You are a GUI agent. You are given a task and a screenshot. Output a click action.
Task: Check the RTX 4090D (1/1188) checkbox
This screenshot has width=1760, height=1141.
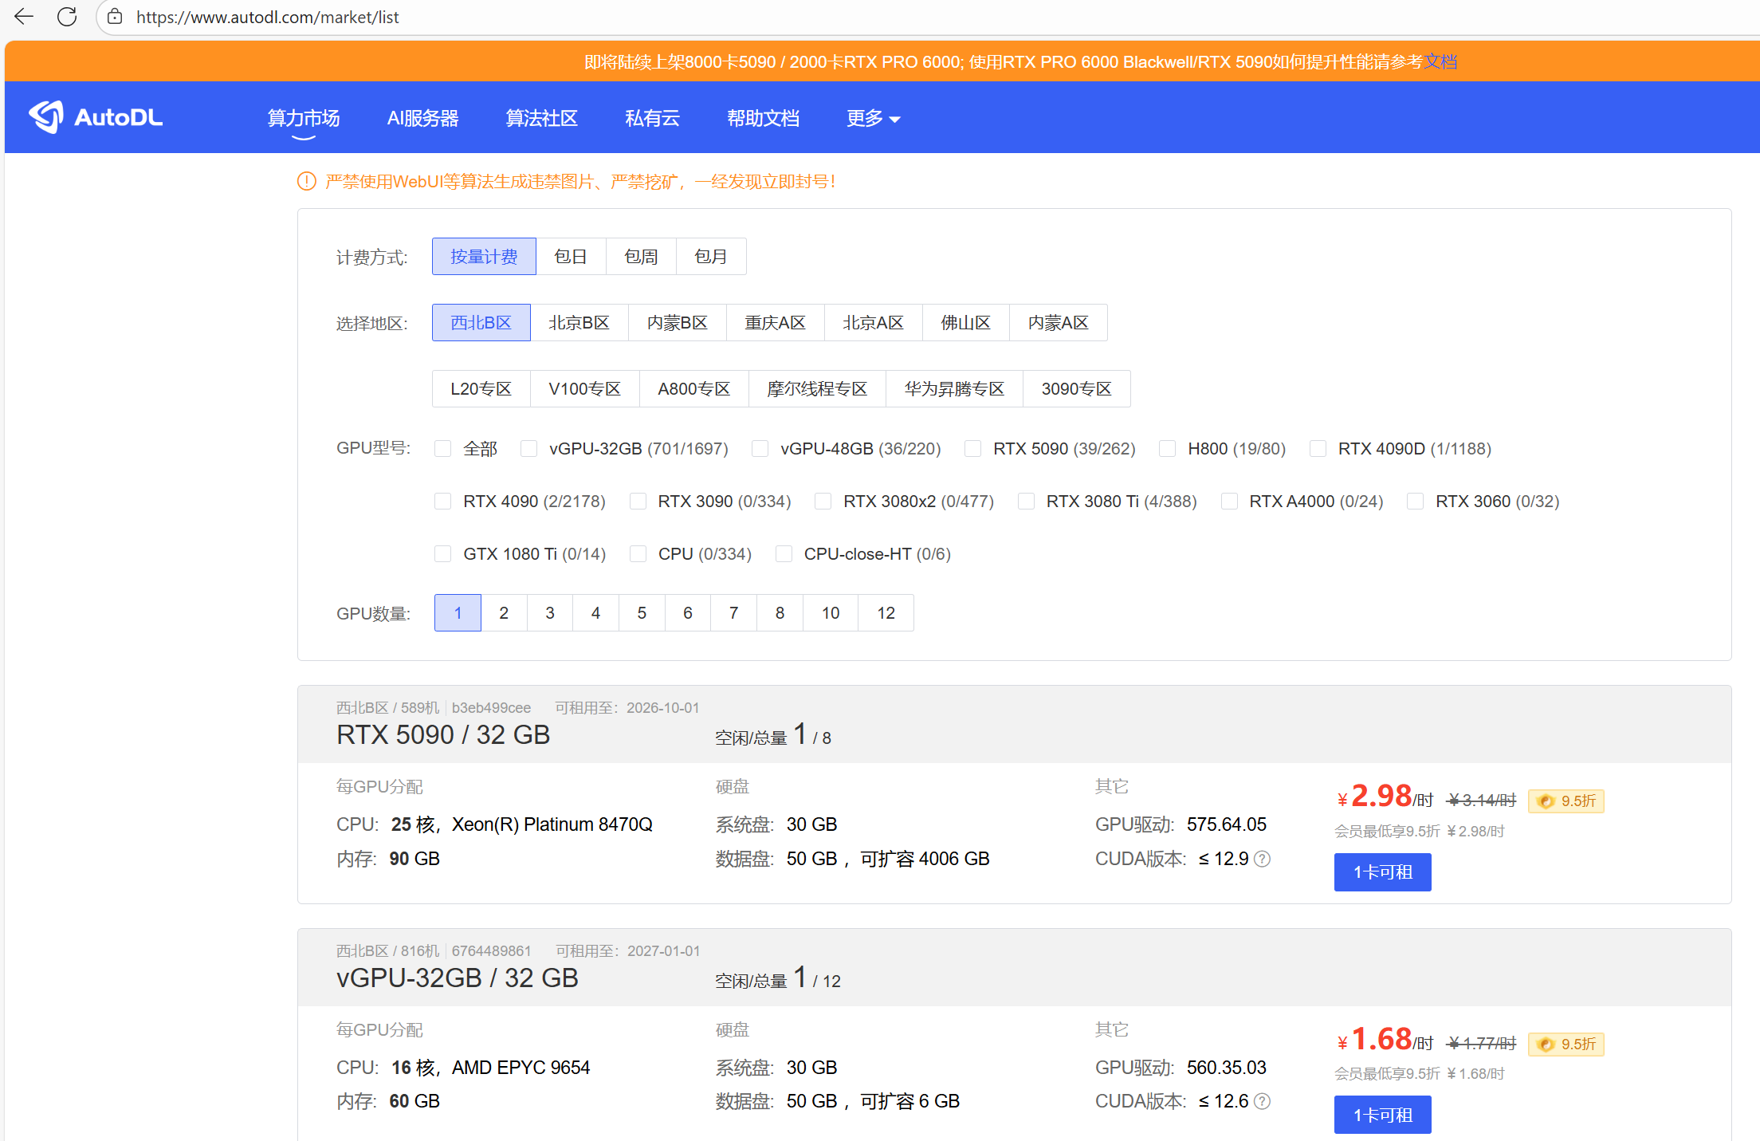(x=1318, y=449)
